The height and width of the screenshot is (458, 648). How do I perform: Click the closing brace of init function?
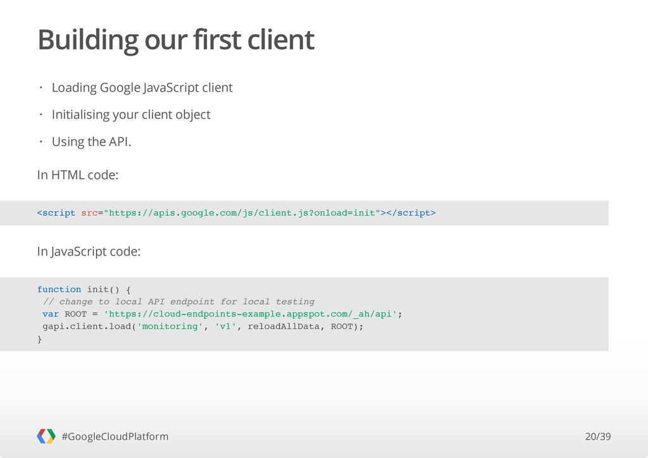(40, 340)
